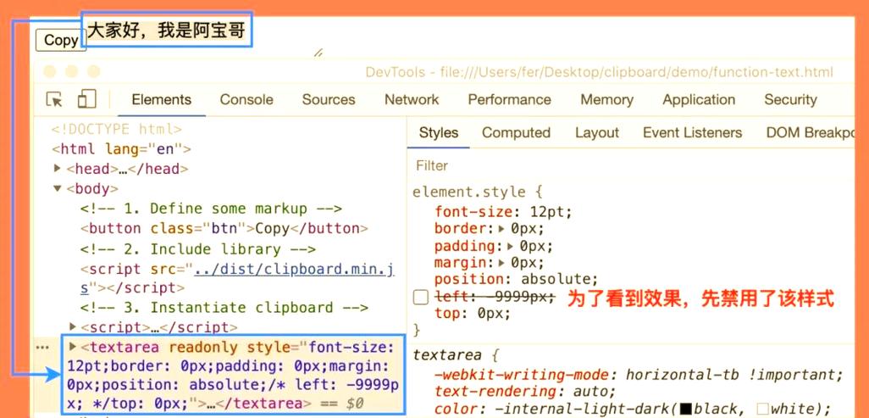Select the Layout sub-tab
The height and width of the screenshot is (418, 869).
(x=597, y=133)
